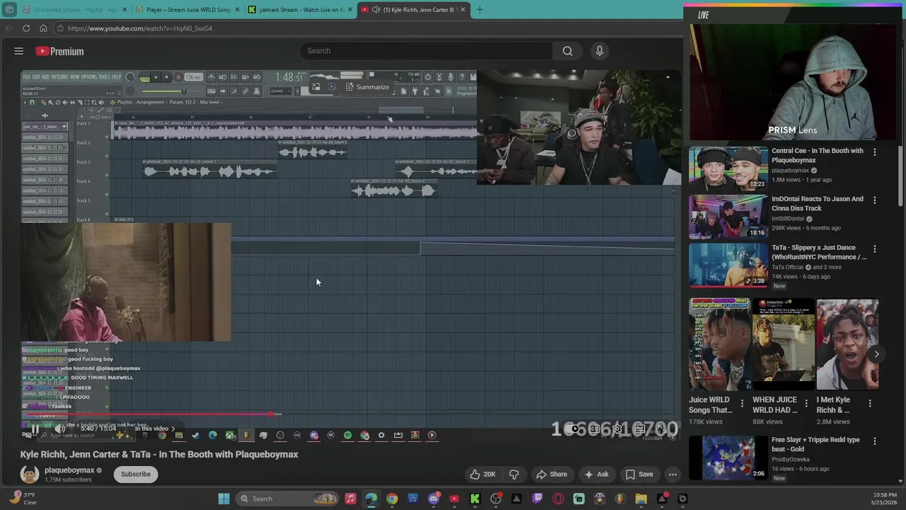Go to browser home page icon

click(43, 28)
